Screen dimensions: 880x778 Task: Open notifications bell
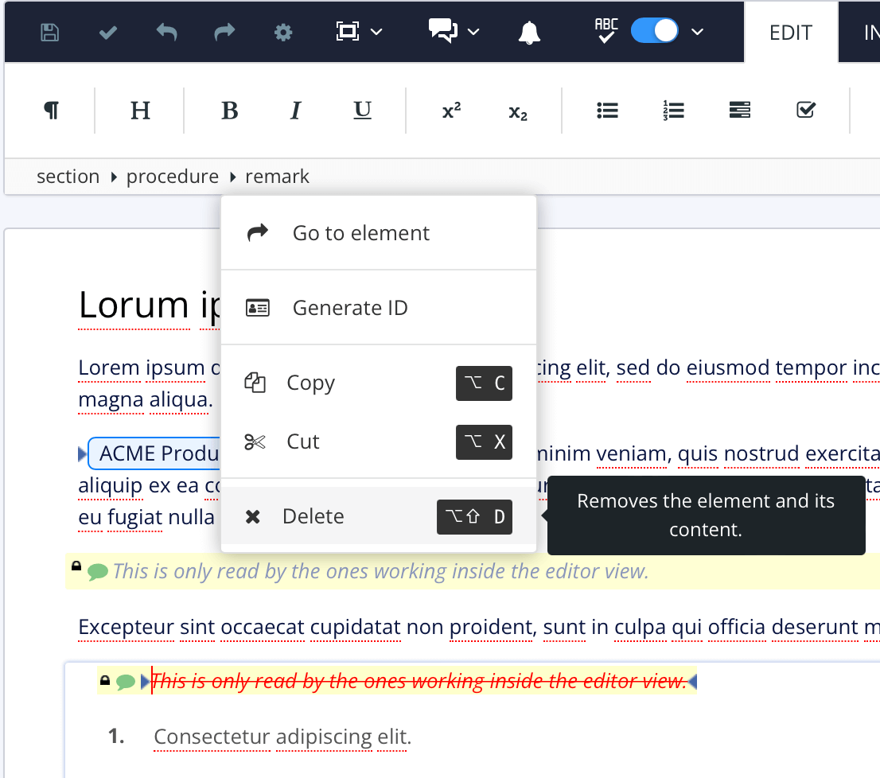[x=529, y=32]
